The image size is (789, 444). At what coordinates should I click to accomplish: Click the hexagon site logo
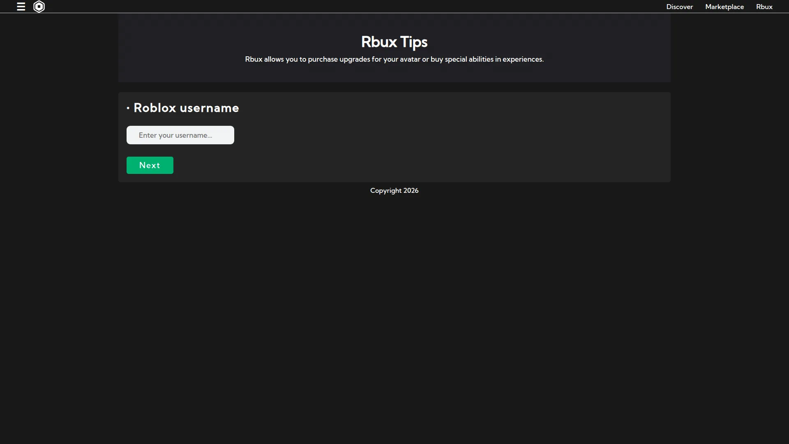point(39,7)
